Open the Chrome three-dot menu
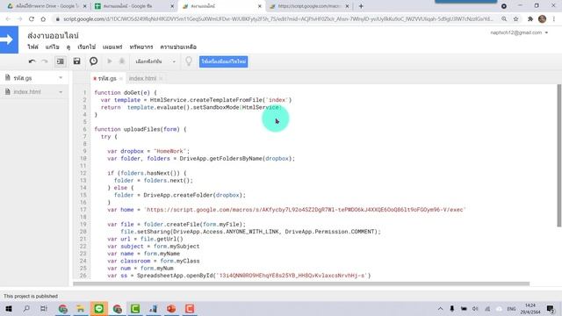The image size is (562, 316). (554, 19)
